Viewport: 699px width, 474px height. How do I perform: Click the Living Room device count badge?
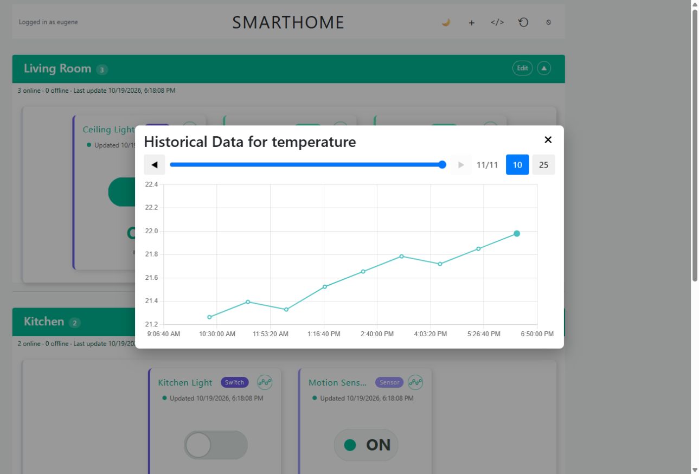[102, 69]
